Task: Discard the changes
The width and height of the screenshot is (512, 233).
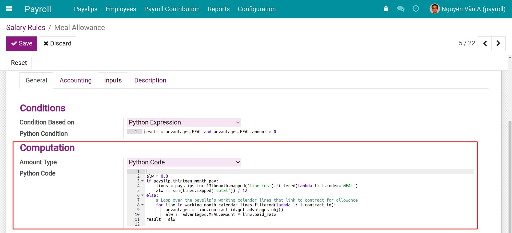Action: click(57, 44)
